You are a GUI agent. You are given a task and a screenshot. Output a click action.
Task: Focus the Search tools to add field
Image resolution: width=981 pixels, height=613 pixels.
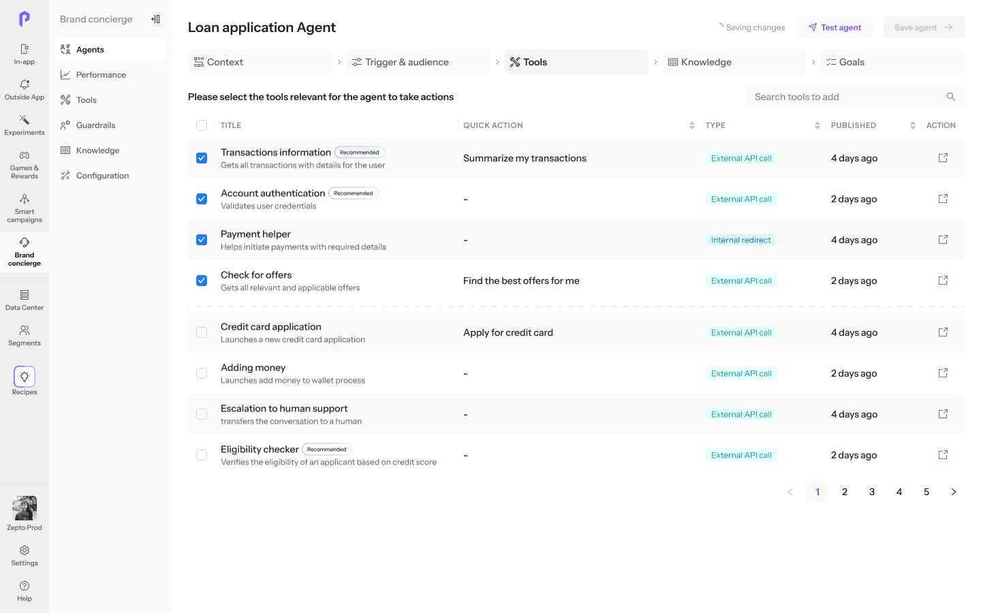click(x=856, y=97)
